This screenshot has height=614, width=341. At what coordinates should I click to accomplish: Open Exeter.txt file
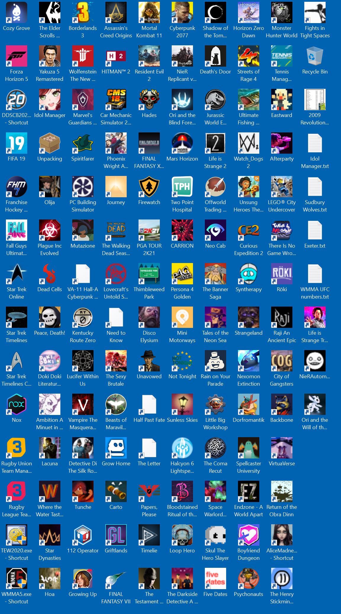click(x=315, y=230)
